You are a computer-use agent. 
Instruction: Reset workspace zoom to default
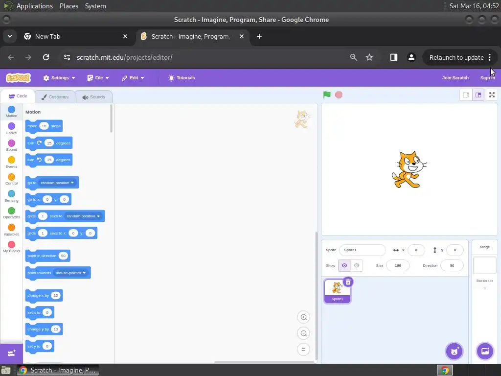[x=303, y=350]
